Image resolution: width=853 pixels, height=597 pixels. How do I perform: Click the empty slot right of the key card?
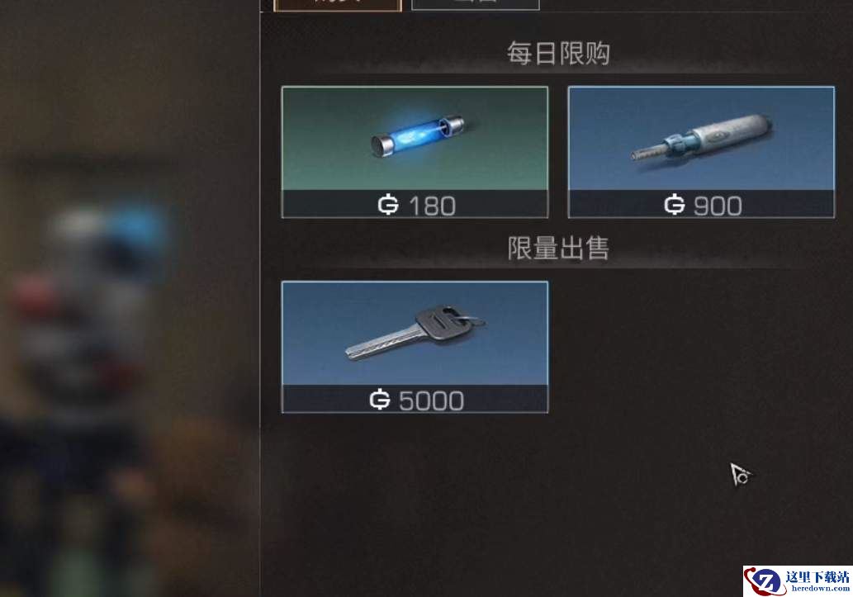(x=701, y=347)
